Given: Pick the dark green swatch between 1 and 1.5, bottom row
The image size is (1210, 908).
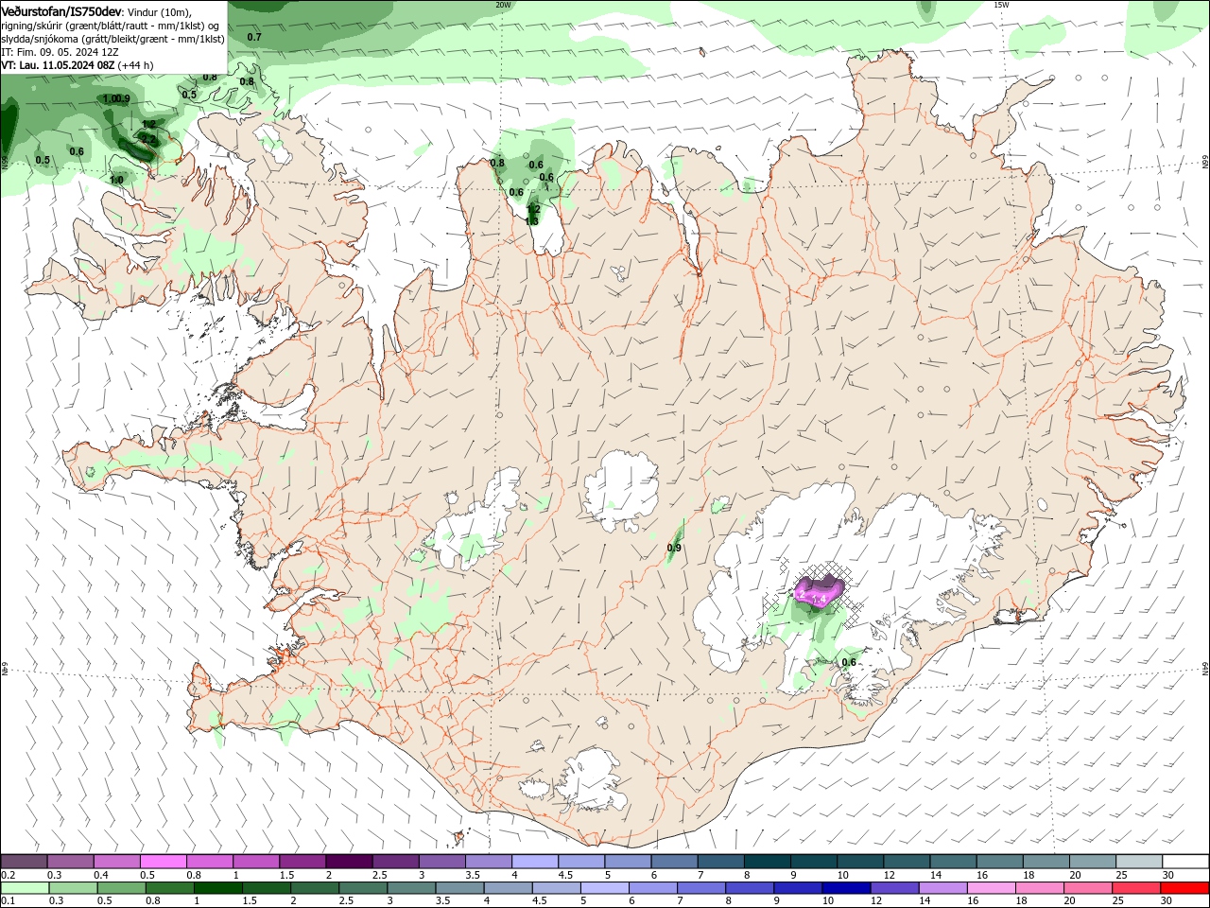Looking at the screenshot, I should click(218, 888).
